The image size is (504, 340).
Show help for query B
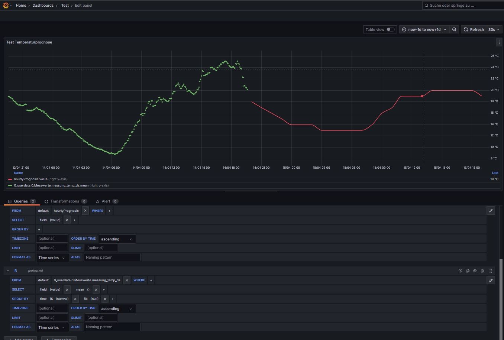(460, 271)
